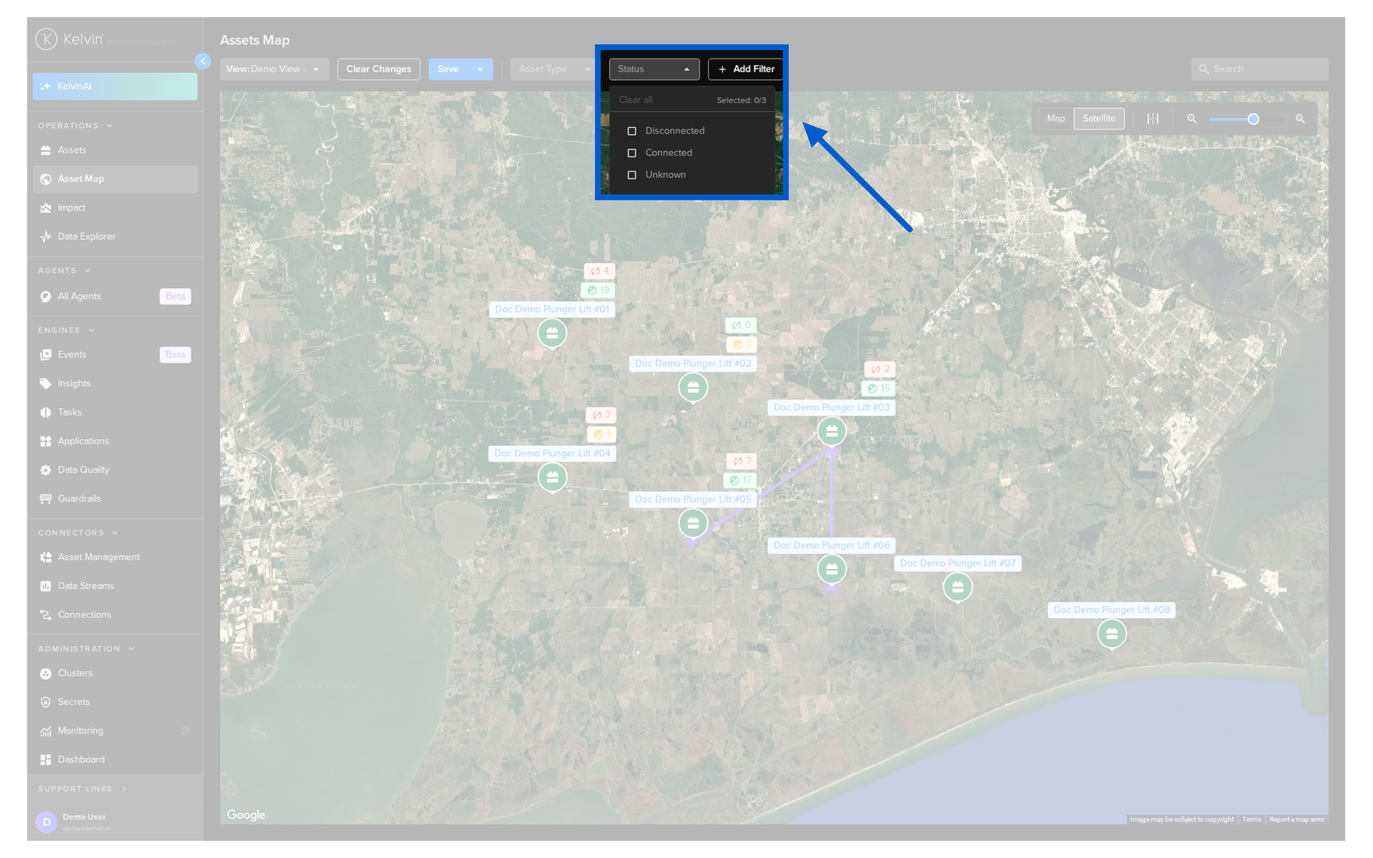1373x858 pixels.
Task: Select Doc Demo Plunger Lift #04 marker
Action: tap(552, 477)
